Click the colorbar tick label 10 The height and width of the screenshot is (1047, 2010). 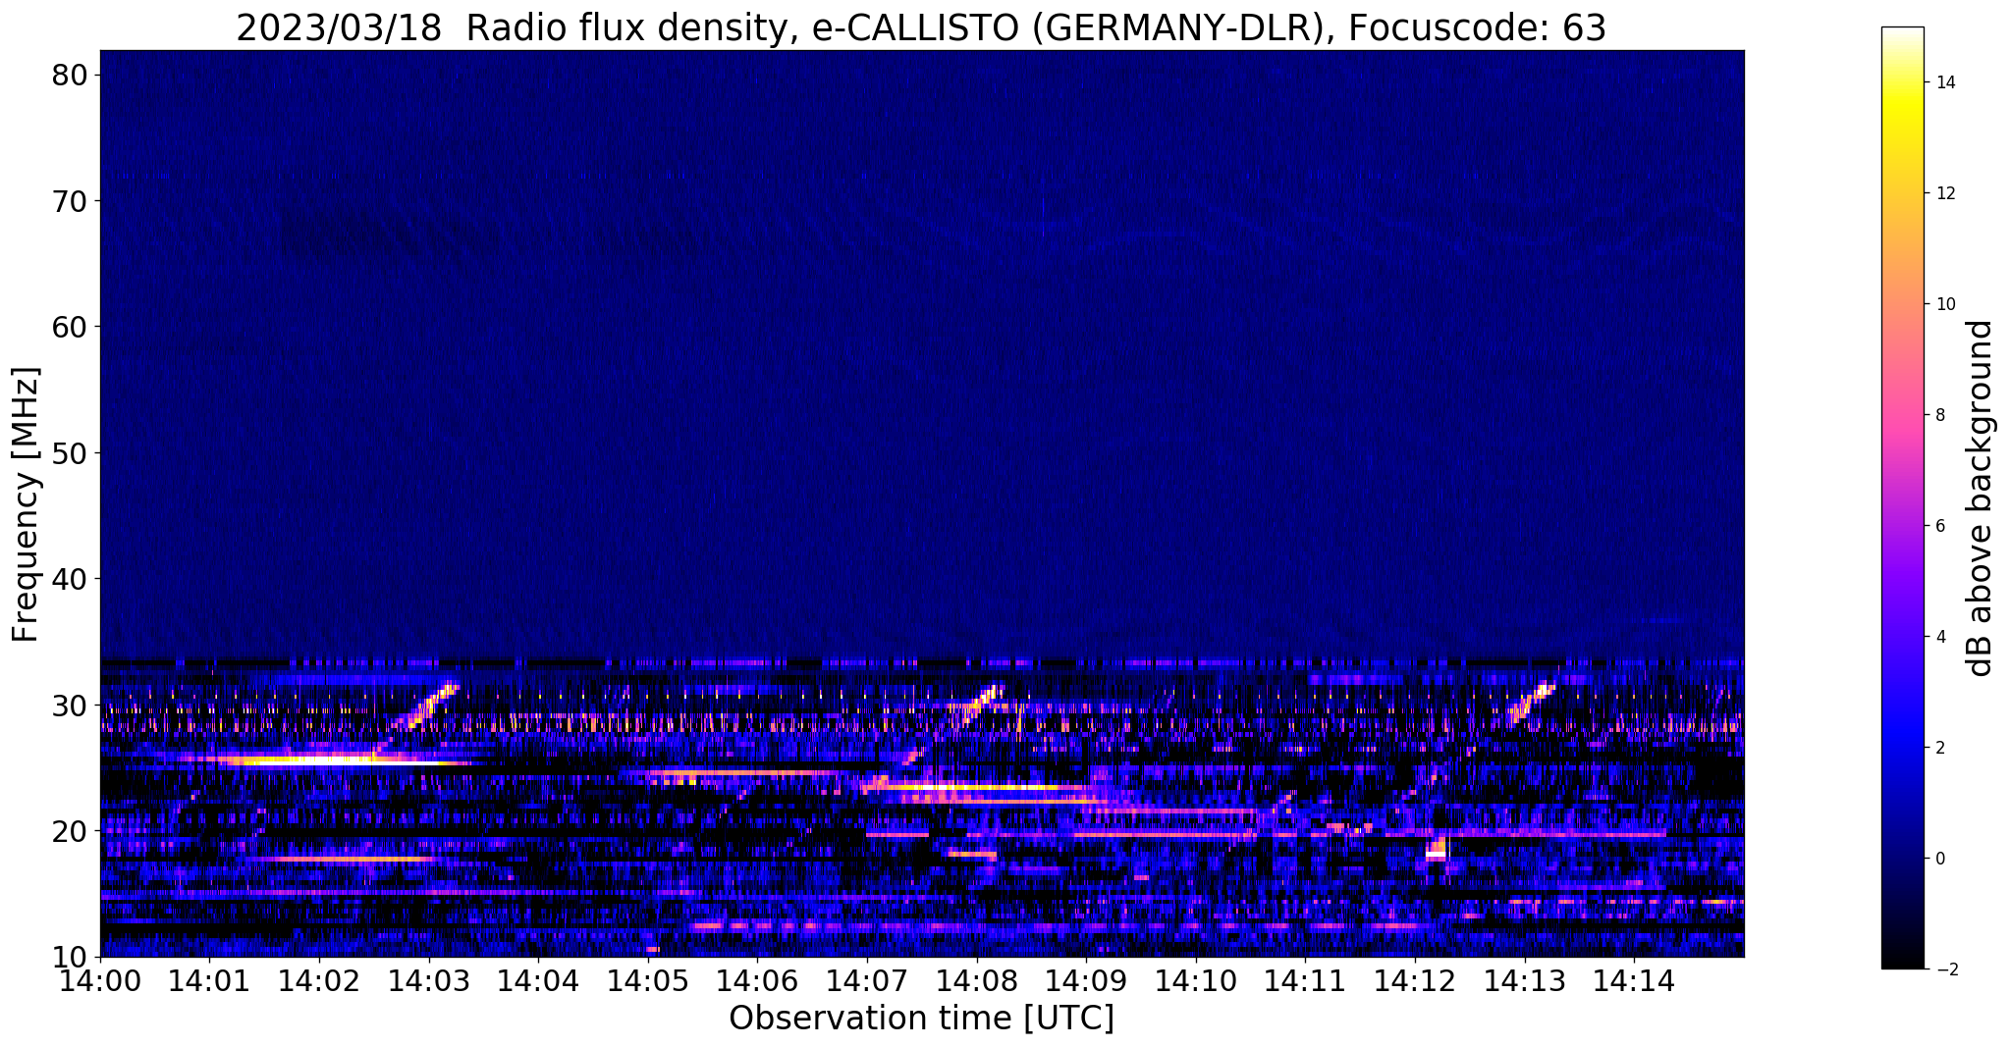coord(1945,304)
